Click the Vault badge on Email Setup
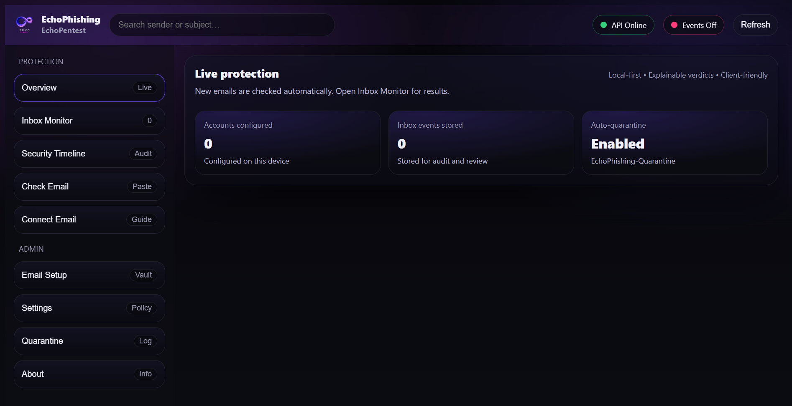The image size is (792, 406). [x=143, y=275]
